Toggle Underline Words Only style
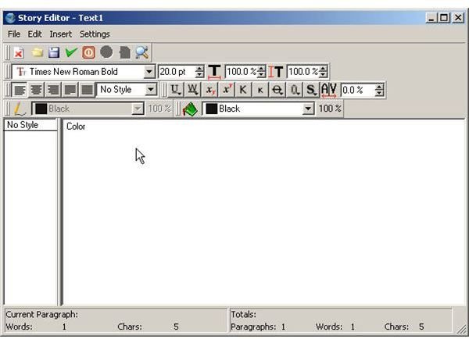 point(192,90)
